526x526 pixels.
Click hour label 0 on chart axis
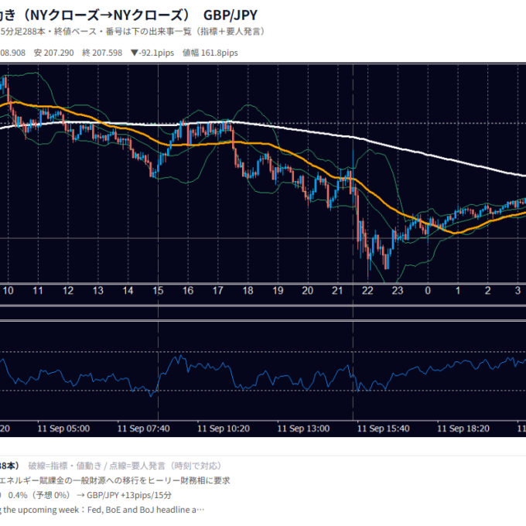coord(428,291)
